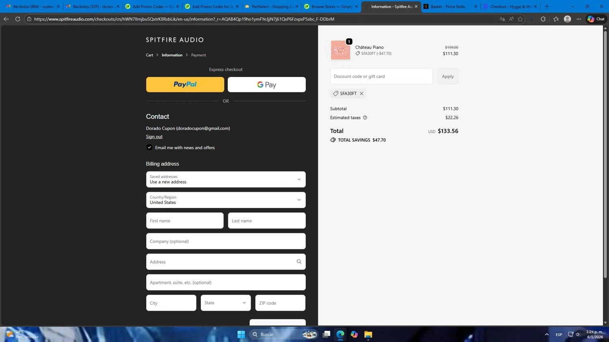The width and height of the screenshot is (609, 342).
Task: Open a new browser tab with plus
Action: [x=547, y=6]
